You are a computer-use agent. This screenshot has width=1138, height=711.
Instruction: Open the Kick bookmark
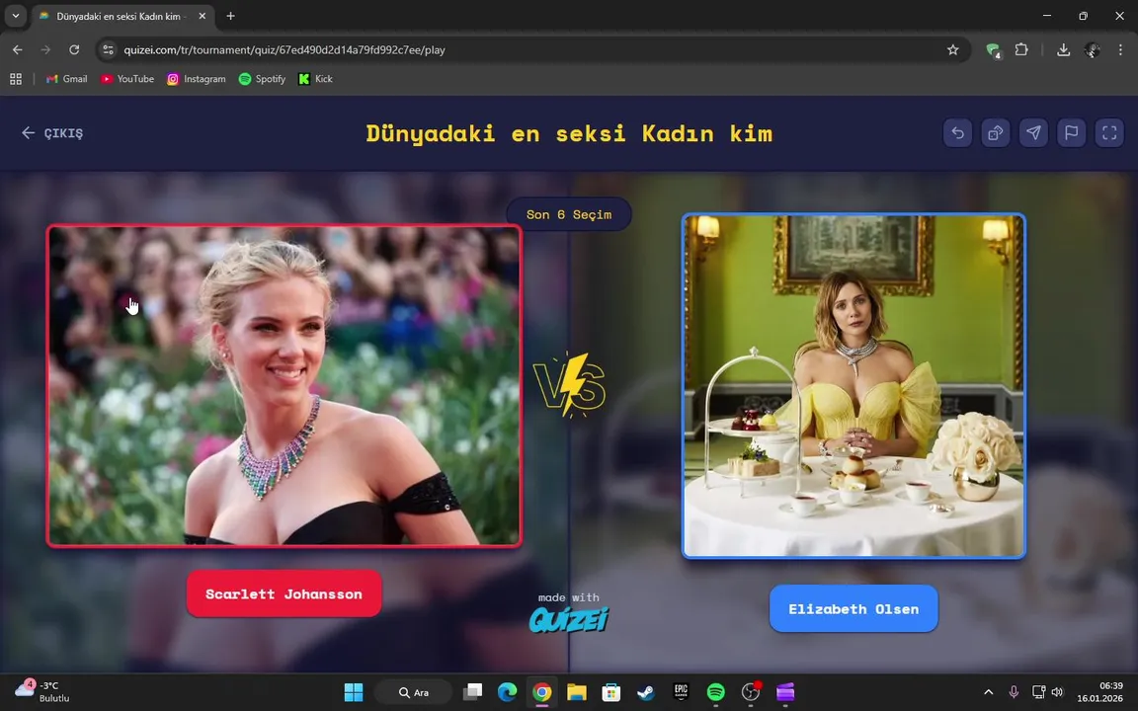click(315, 79)
